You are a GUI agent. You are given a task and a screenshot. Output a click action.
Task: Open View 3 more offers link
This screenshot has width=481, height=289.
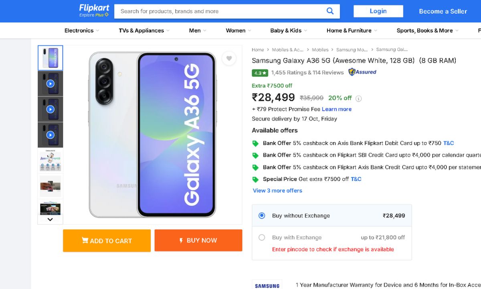pos(277,191)
